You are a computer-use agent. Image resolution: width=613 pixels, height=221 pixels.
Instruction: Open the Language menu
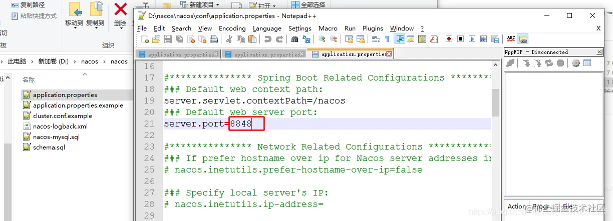click(x=267, y=28)
